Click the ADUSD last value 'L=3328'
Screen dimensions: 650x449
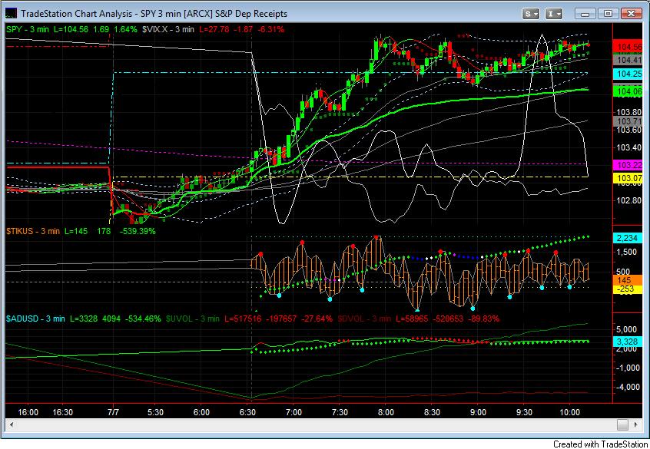[83, 319]
